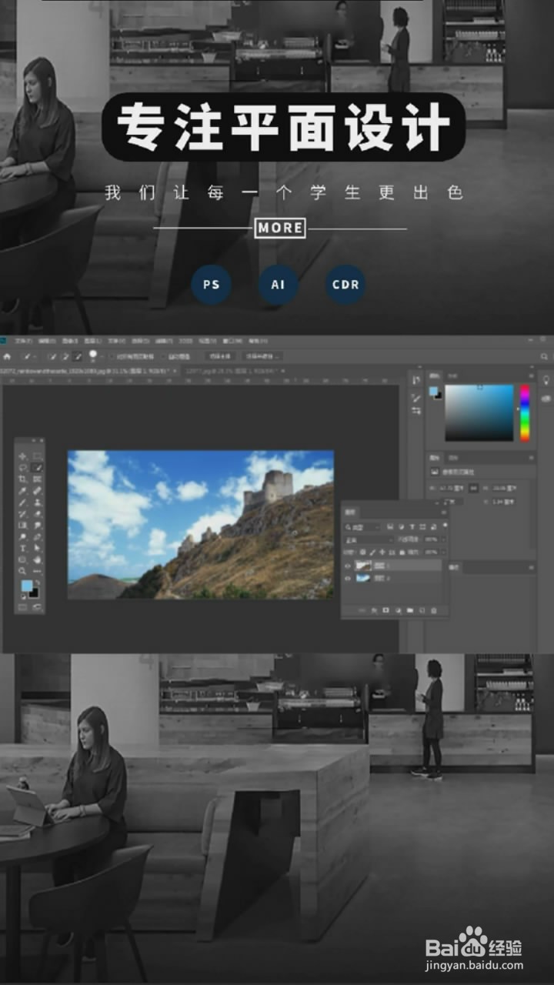Toggle visibility eye of top layer
This screenshot has height=985, width=554.
pos(348,566)
